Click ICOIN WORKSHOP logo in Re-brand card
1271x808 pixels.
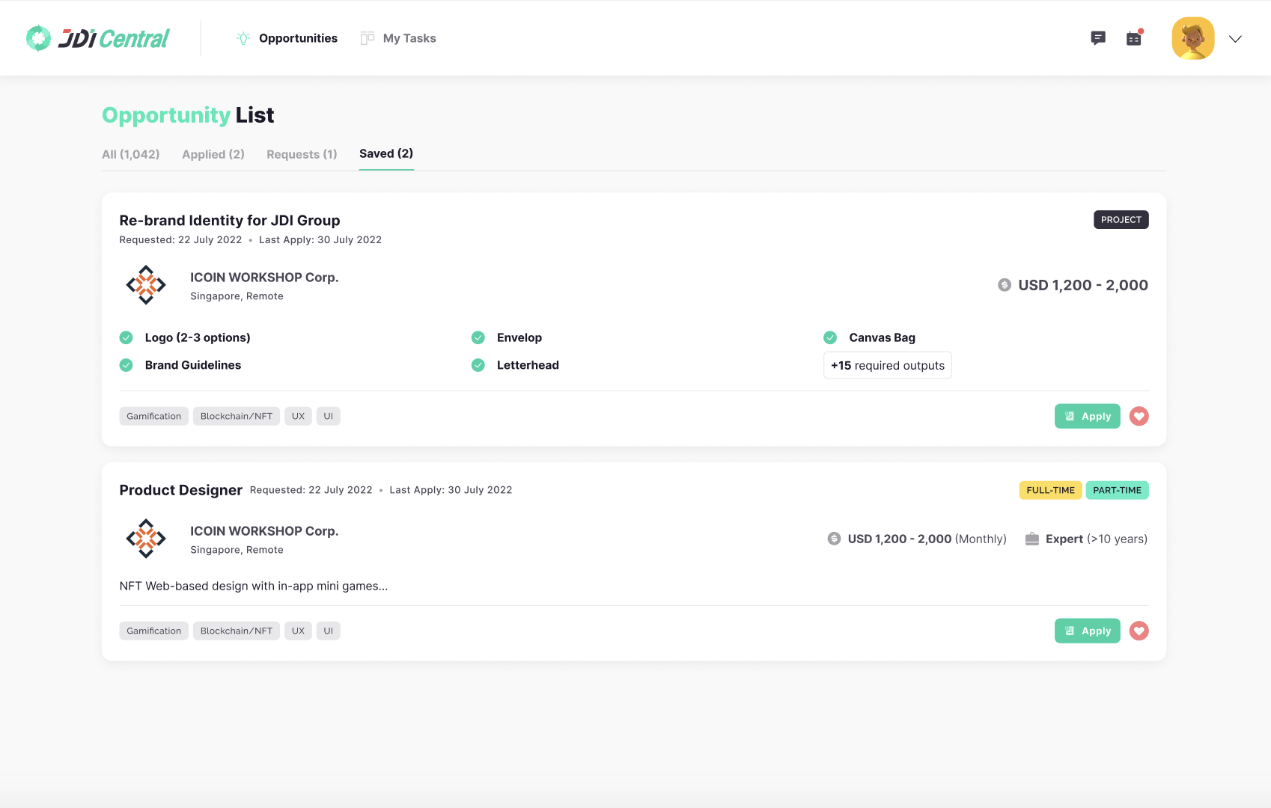coord(146,285)
